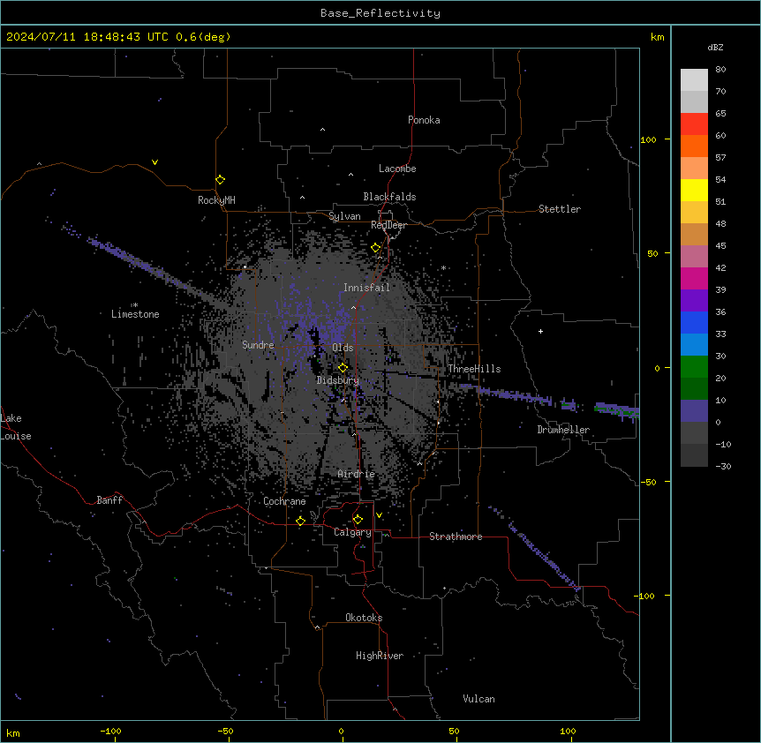Click the Sundre label
761x743 pixels.
(258, 345)
